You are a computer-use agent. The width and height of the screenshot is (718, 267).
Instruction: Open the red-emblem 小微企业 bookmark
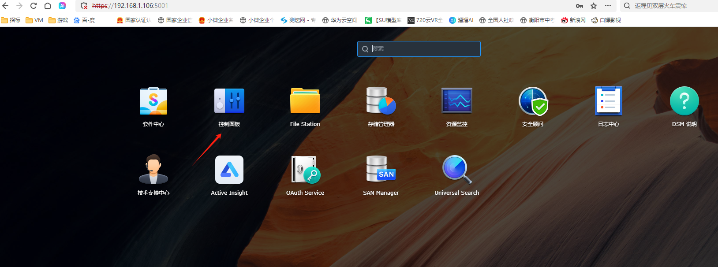[216, 20]
